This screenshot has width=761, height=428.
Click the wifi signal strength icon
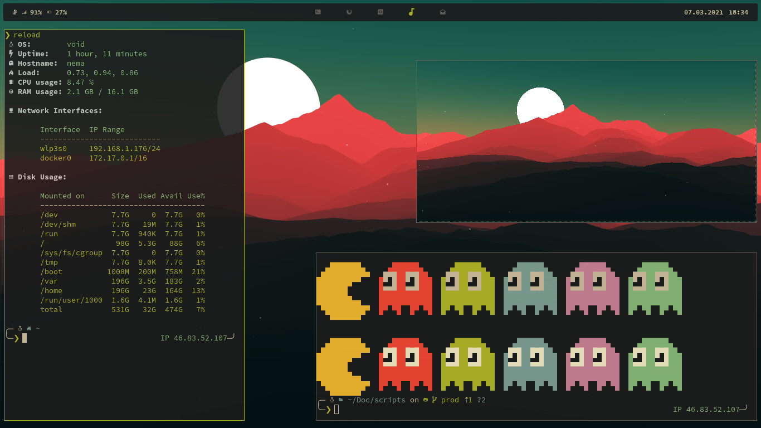pyautogui.click(x=25, y=12)
